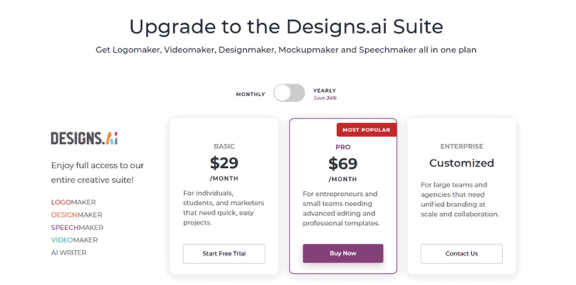Click Start Free Trial button
This screenshot has height=285, width=576.
coord(224,253)
